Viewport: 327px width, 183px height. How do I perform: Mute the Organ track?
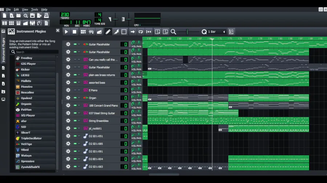click(x=75, y=98)
